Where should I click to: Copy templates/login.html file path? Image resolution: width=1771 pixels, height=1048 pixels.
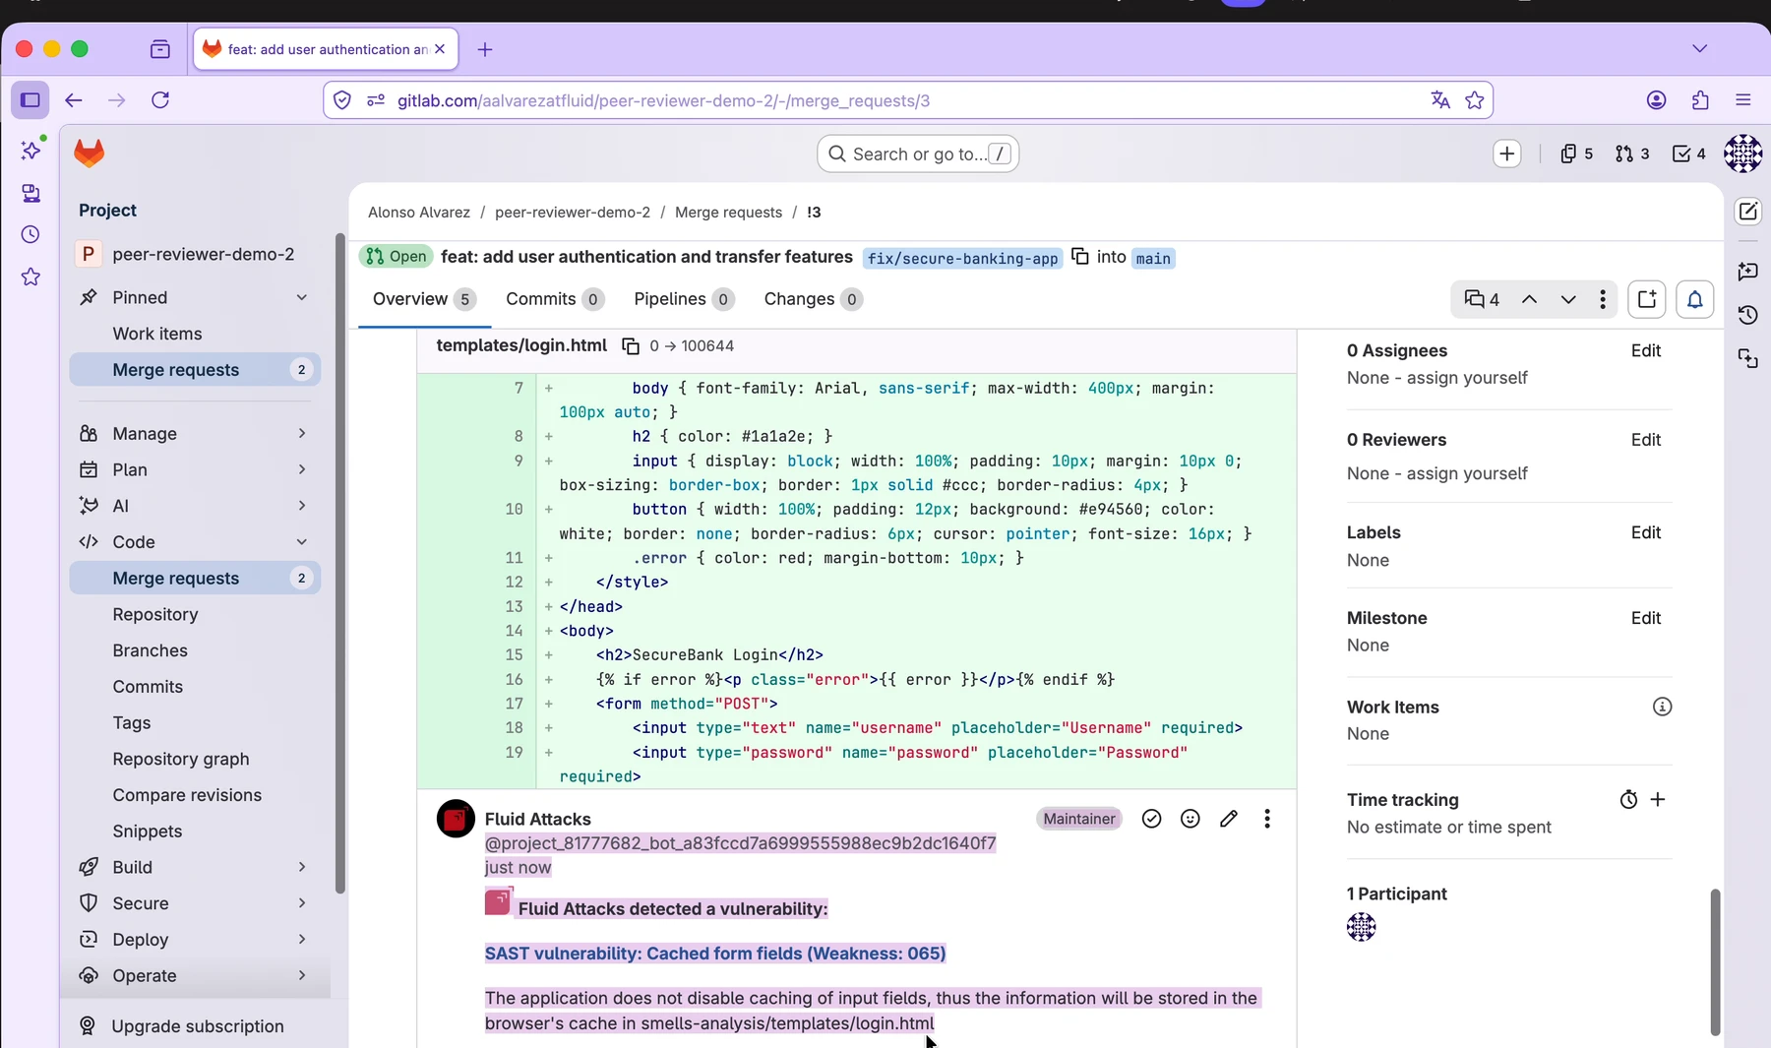(x=631, y=346)
